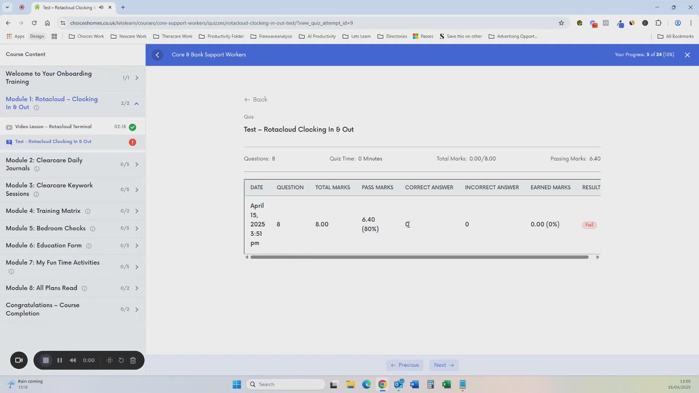The width and height of the screenshot is (699, 393).
Task: Stop the screen recording
Action: pyautogui.click(x=46, y=360)
